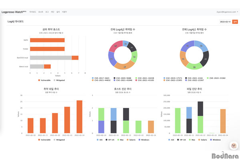Screen dimensions: 240x160
Task: Toggle Mitigated legend under 취약 파일 추이 chart
Action: 59,140
